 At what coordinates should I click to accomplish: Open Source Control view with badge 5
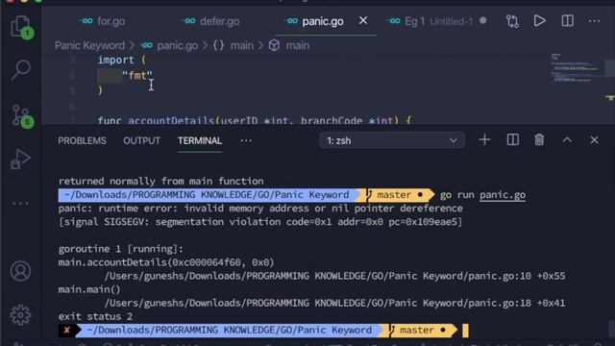pyautogui.click(x=21, y=116)
